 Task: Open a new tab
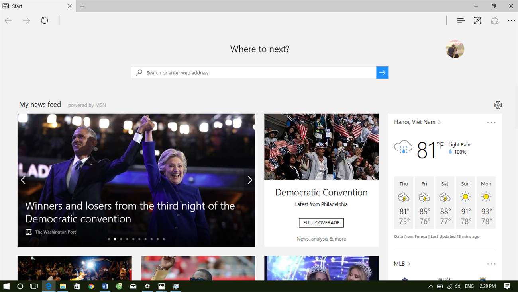click(82, 6)
